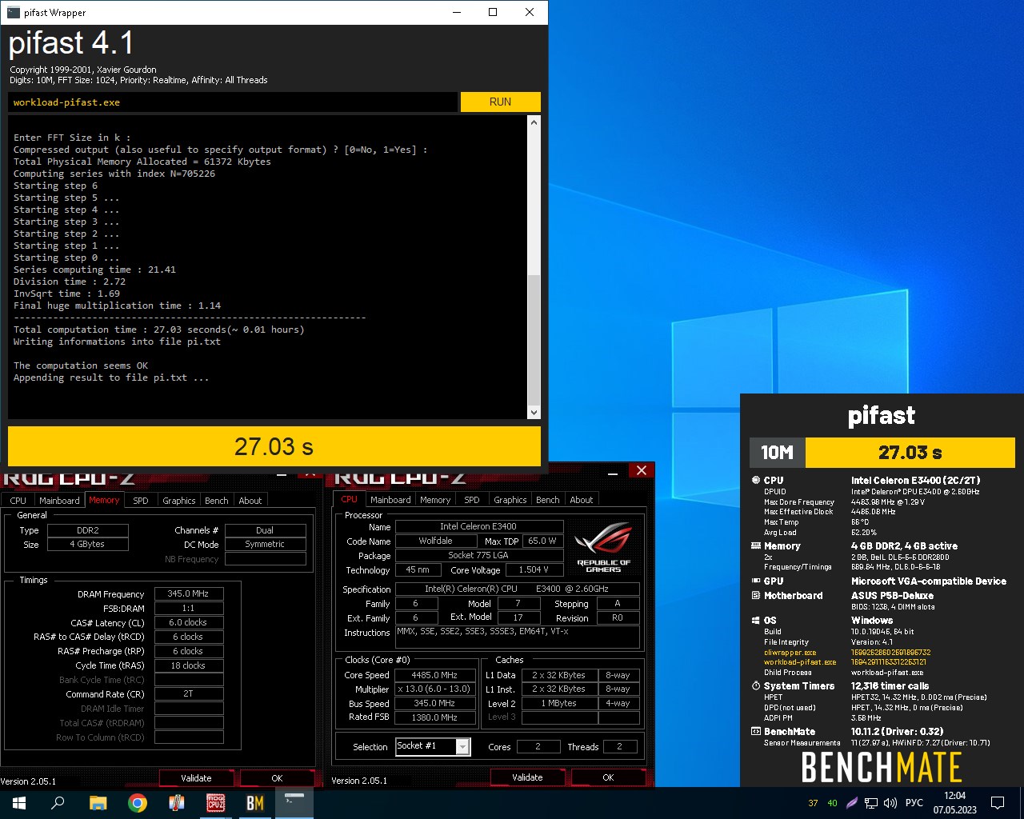The height and width of the screenshot is (819, 1024).
Task: Click the yellow 27.03 s result bar in pifast
Action: click(274, 445)
